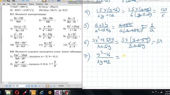This screenshot has width=170, height=95.
Task: Click exercise 10) 6cb−18c² fraction in PDF
Action: [21, 44]
